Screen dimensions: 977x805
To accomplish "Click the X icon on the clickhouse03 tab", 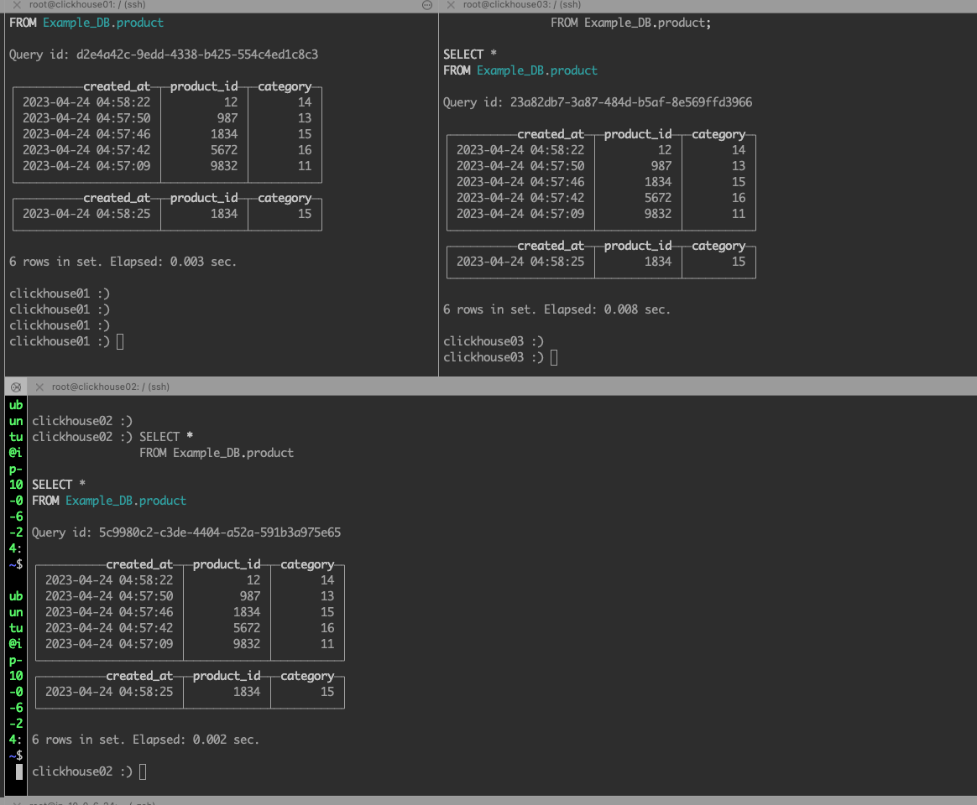I will click(x=450, y=5).
